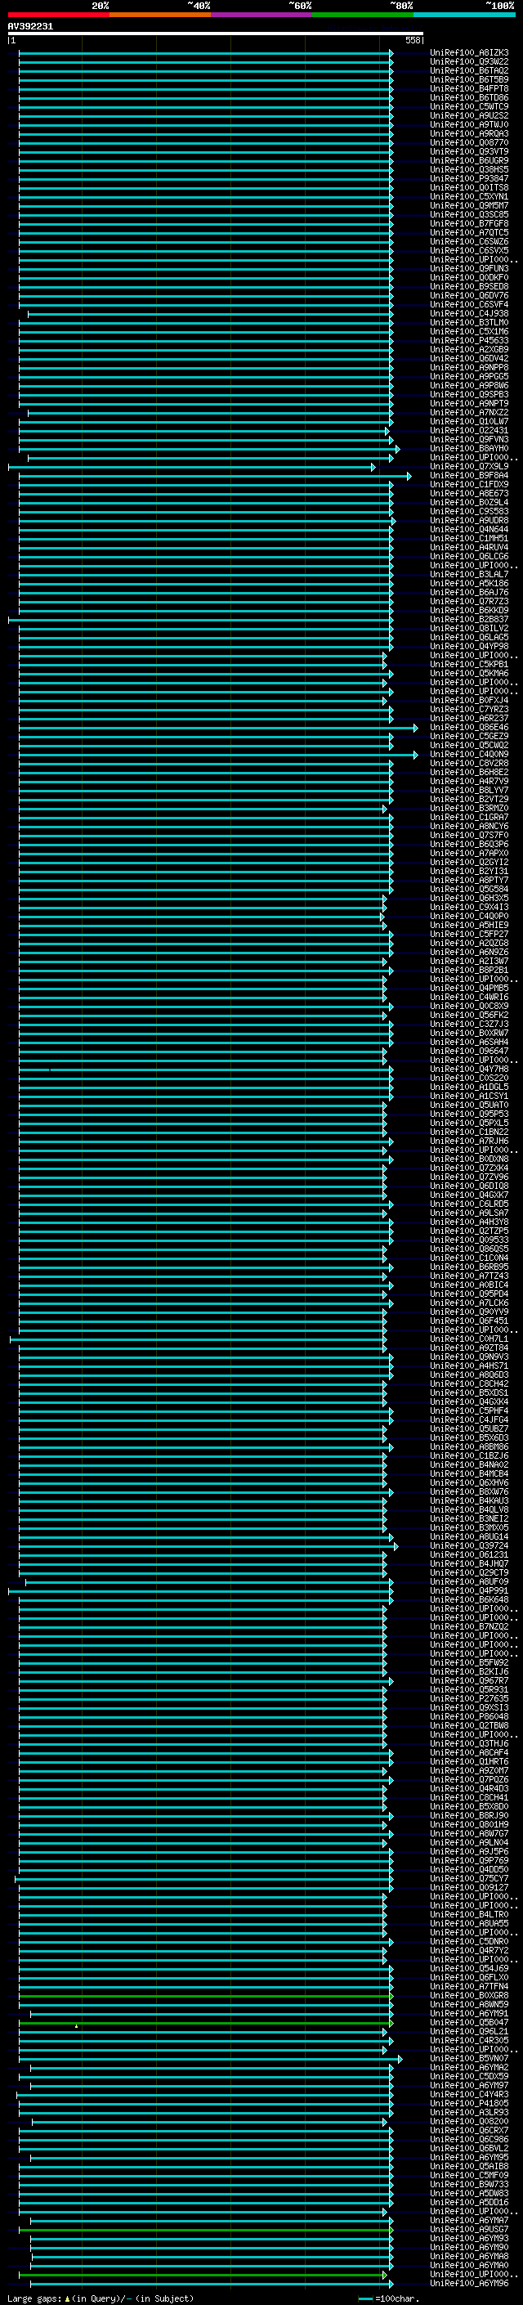Select hit UniRef100_A8IZK3

click(x=469, y=53)
